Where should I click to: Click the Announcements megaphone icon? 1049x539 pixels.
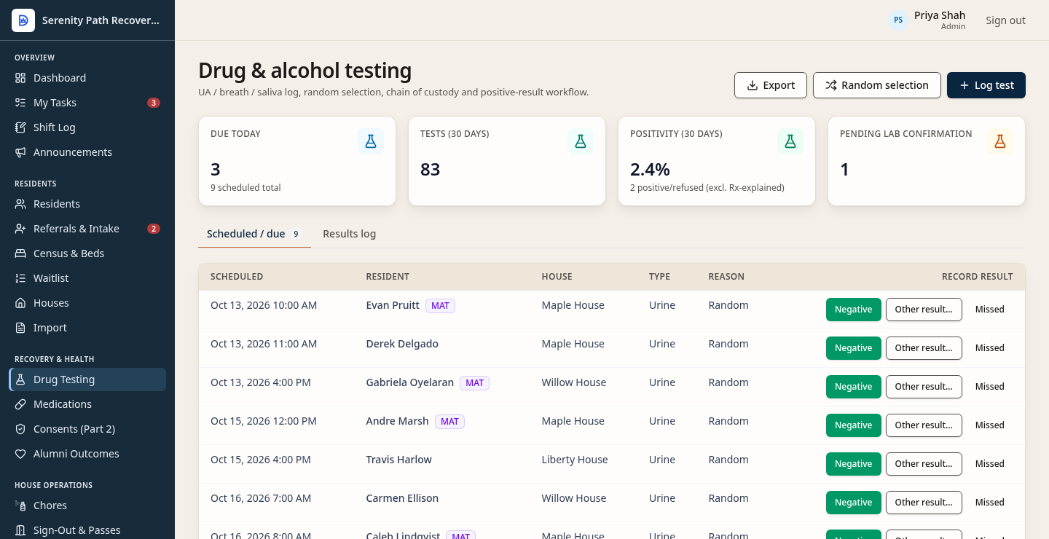pyautogui.click(x=20, y=152)
